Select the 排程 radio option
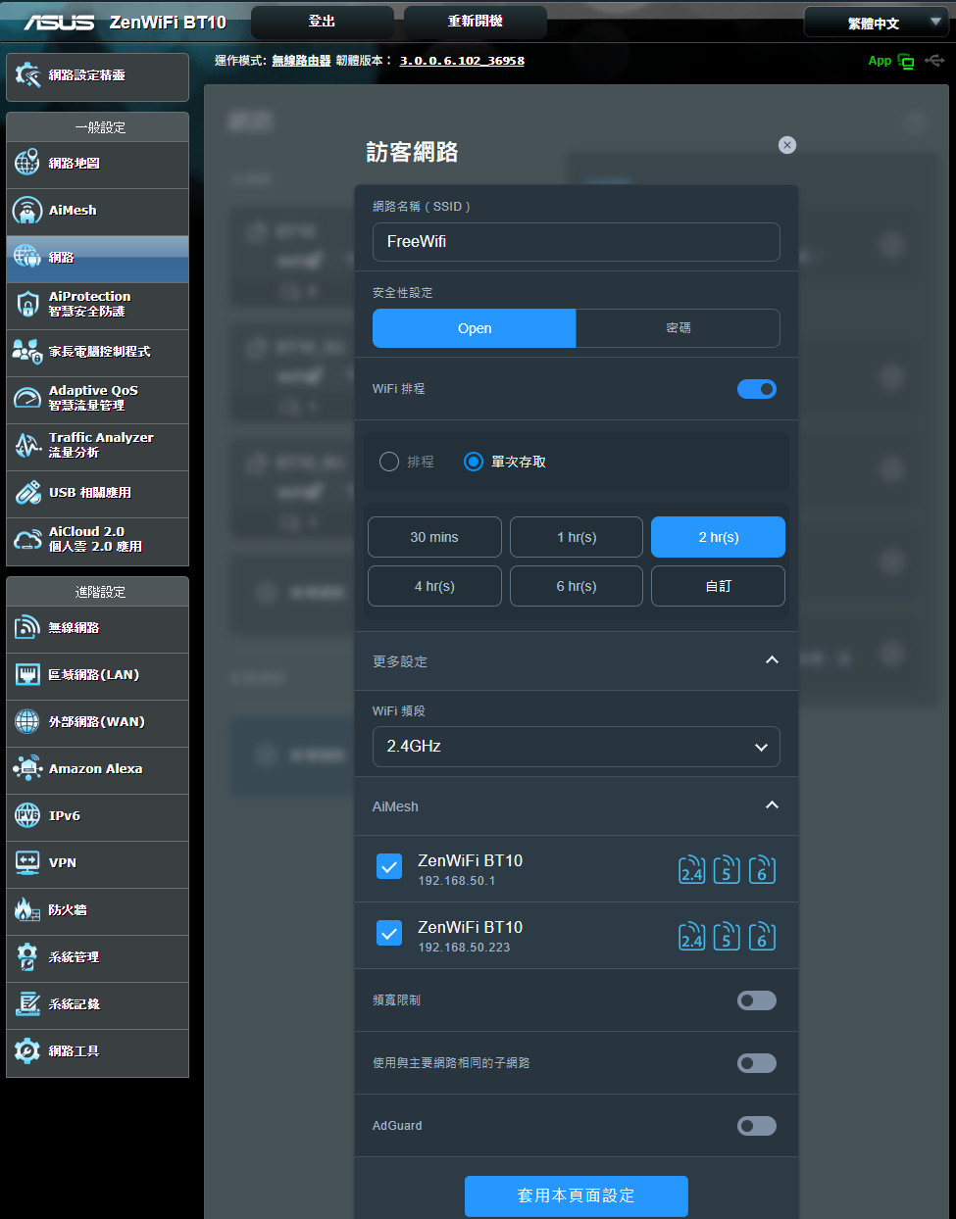Viewport: 956px width, 1219px height. click(x=389, y=462)
